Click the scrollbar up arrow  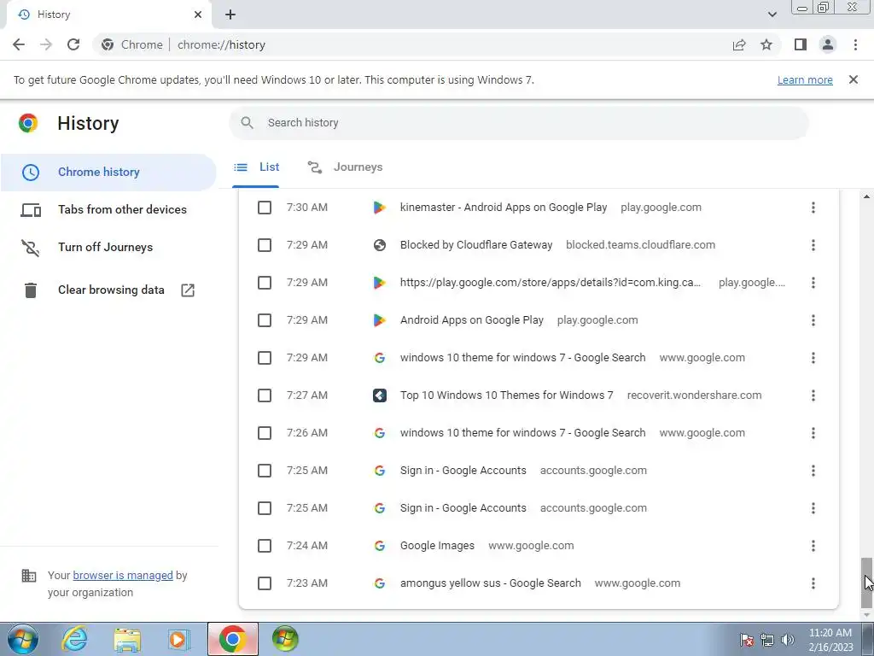(866, 196)
